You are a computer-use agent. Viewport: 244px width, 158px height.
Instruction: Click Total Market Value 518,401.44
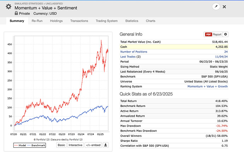pos(220,42)
